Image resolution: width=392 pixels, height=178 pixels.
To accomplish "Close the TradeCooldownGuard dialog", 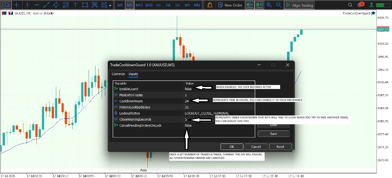I will point(287,65).
